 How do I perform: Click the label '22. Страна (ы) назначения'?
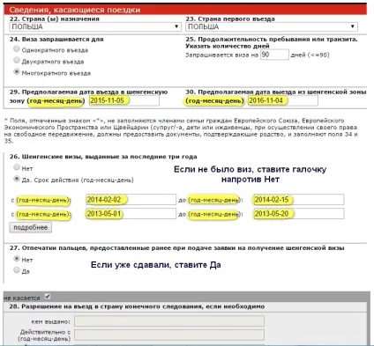click(55, 18)
